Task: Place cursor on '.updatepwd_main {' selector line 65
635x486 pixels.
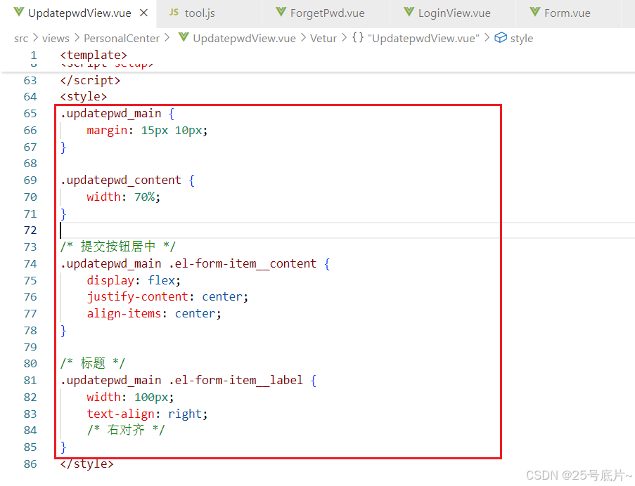Action: (x=117, y=114)
